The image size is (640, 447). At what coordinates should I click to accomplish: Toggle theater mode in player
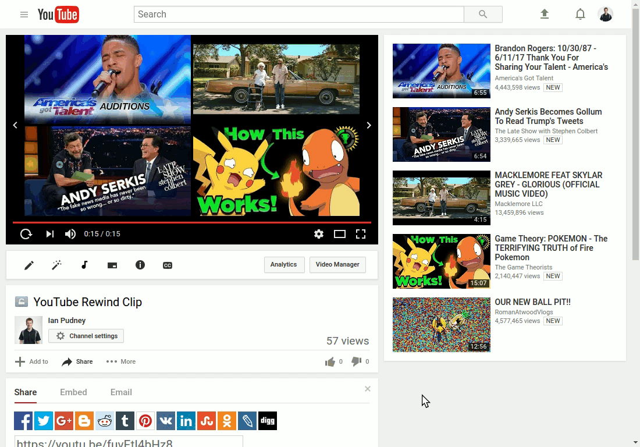[x=340, y=234]
